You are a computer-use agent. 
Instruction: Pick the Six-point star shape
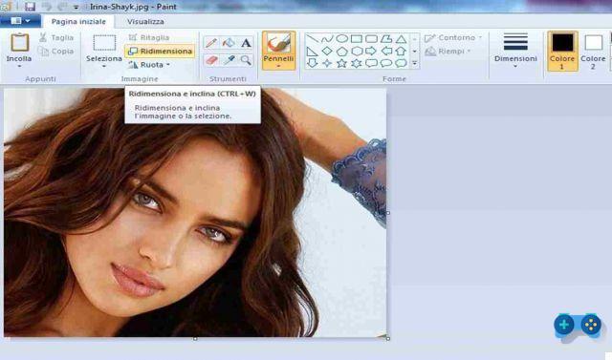357,63
